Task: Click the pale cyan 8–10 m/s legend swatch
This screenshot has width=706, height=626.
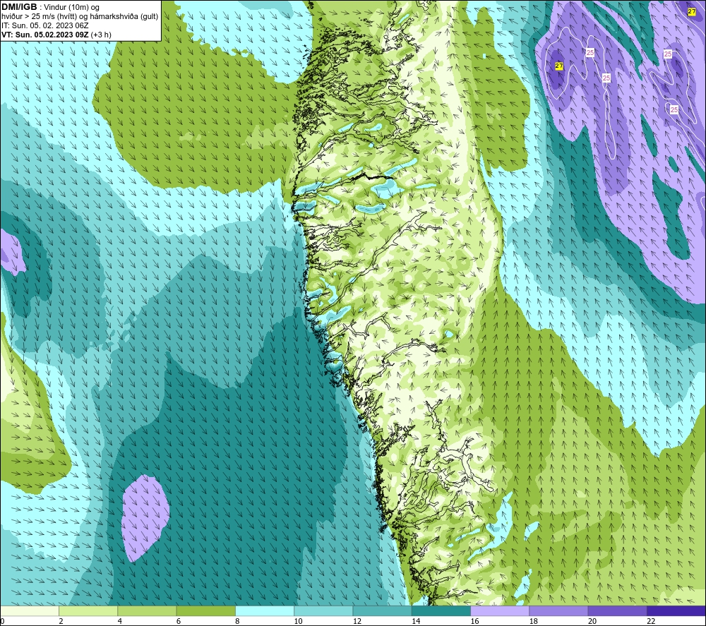Action: pyautogui.click(x=265, y=610)
